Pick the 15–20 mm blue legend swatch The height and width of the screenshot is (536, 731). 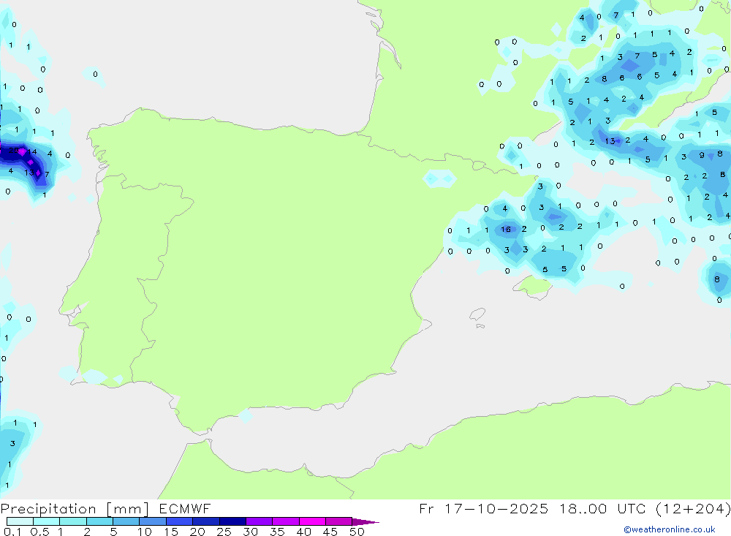pos(180,521)
